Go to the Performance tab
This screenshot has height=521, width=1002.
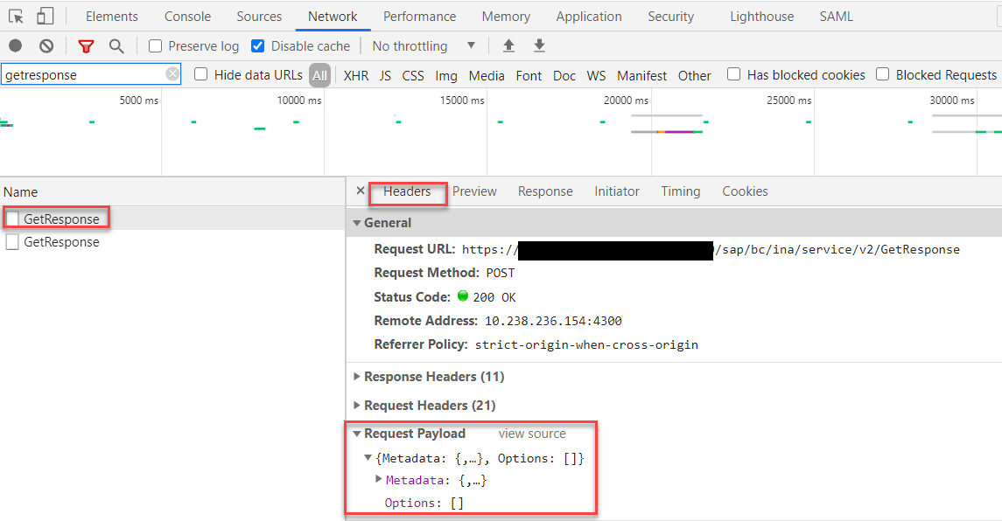click(419, 17)
